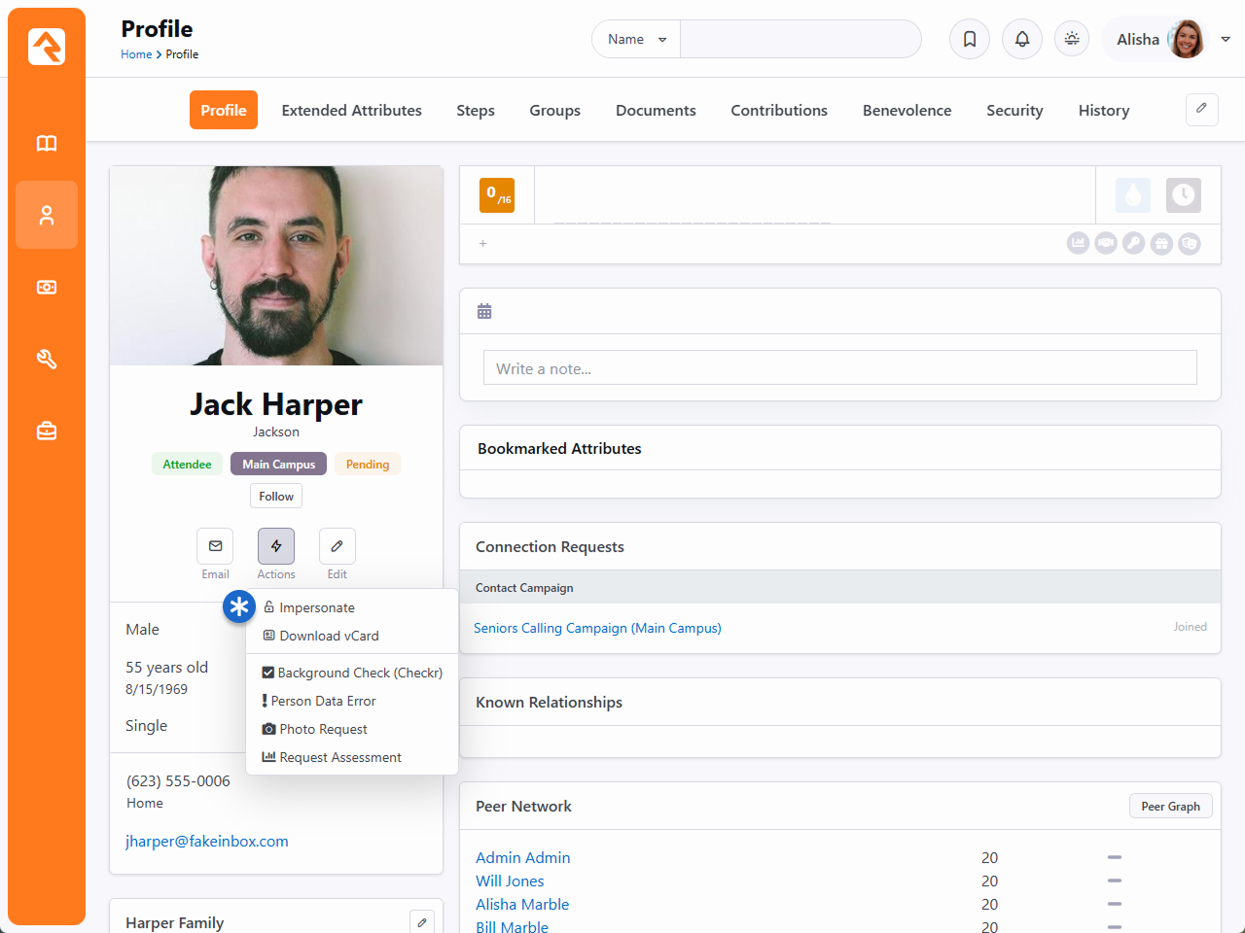Open the wrench Admin Tools sidebar icon
The height and width of the screenshot is (933, 1245).
pos(47,360)
